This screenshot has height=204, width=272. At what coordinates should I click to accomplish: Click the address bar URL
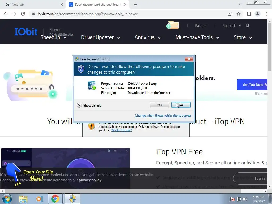(x=87, y=14)
